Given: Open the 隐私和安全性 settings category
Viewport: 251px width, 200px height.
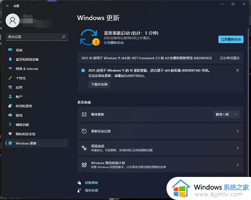Looking at the screenshot, I should pyautogui.click(x=37, y=134).
